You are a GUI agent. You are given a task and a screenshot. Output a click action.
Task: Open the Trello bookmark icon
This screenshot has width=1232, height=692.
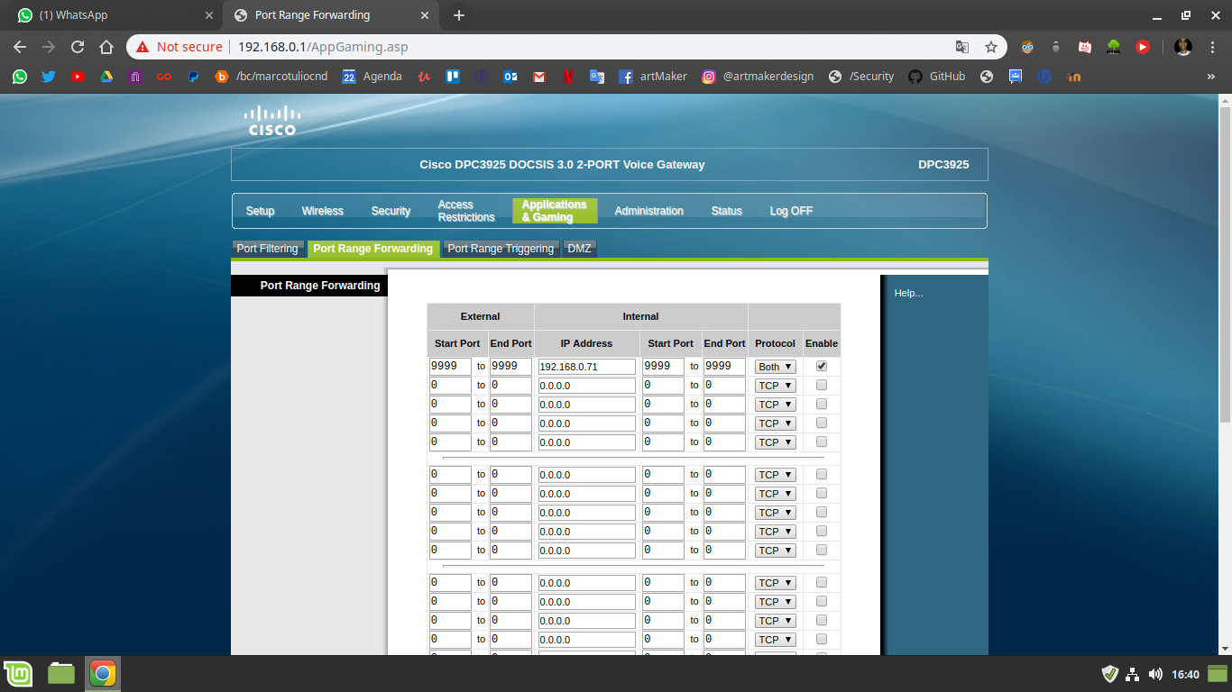coord(453,77)
